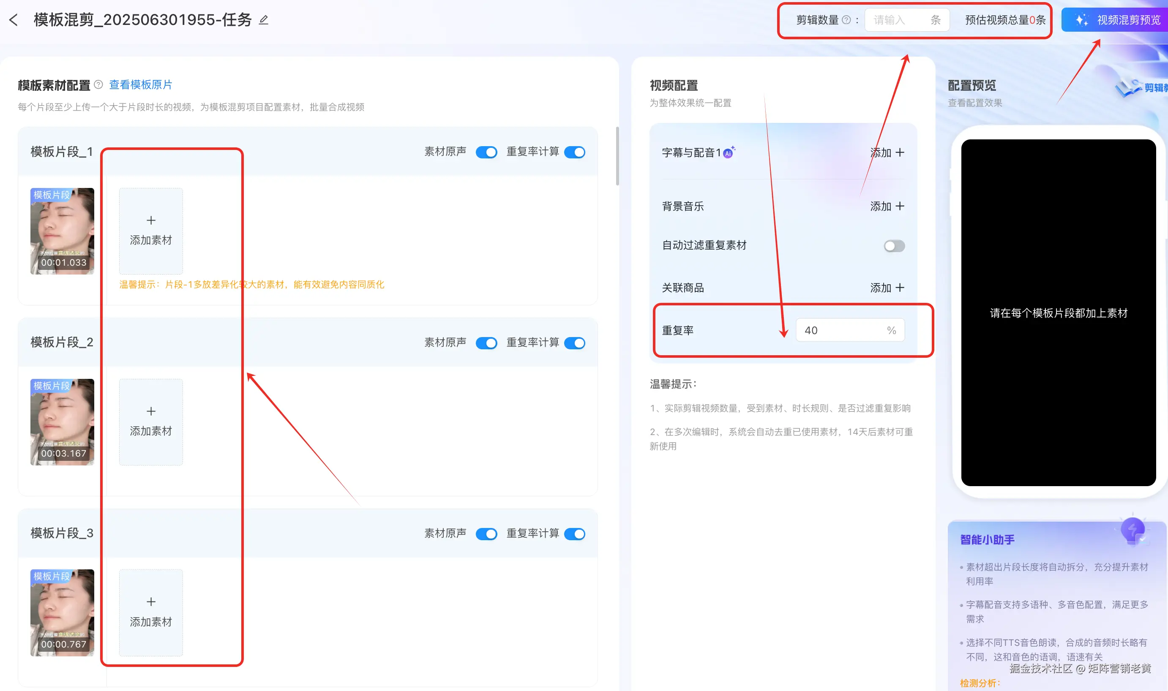The height and width of the screenshot is (691, 1168).
Task: Click the plus icon for 关联商品
Action: point(900,288)
